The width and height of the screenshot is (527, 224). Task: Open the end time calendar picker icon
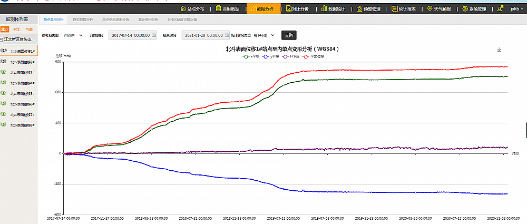click(x=226, y=35)
